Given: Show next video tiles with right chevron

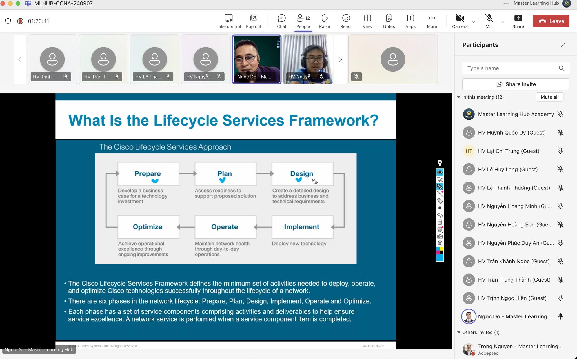Looking at the screenshot, I should pos(340,59).
